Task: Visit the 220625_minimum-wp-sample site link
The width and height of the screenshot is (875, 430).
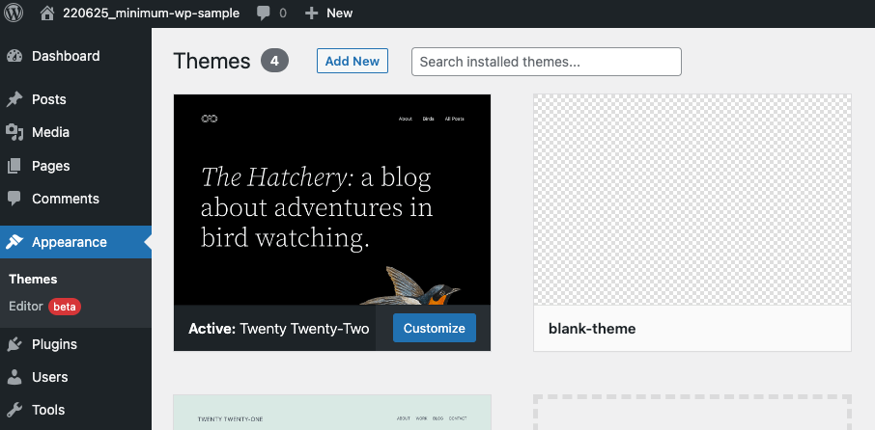Action: tap(152, 13)
